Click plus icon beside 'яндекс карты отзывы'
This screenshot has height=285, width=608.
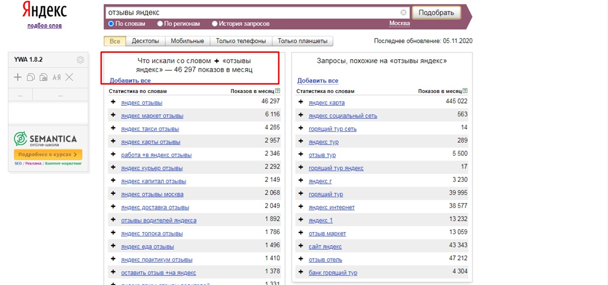point(113,142)
